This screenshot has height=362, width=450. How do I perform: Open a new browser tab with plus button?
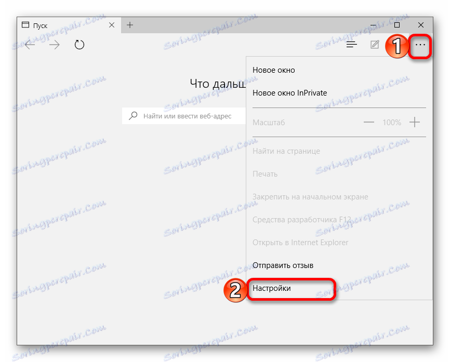point(129,24)
